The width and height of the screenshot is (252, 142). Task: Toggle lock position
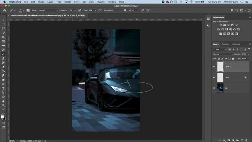pyautogui.click(x=226, y=59)
